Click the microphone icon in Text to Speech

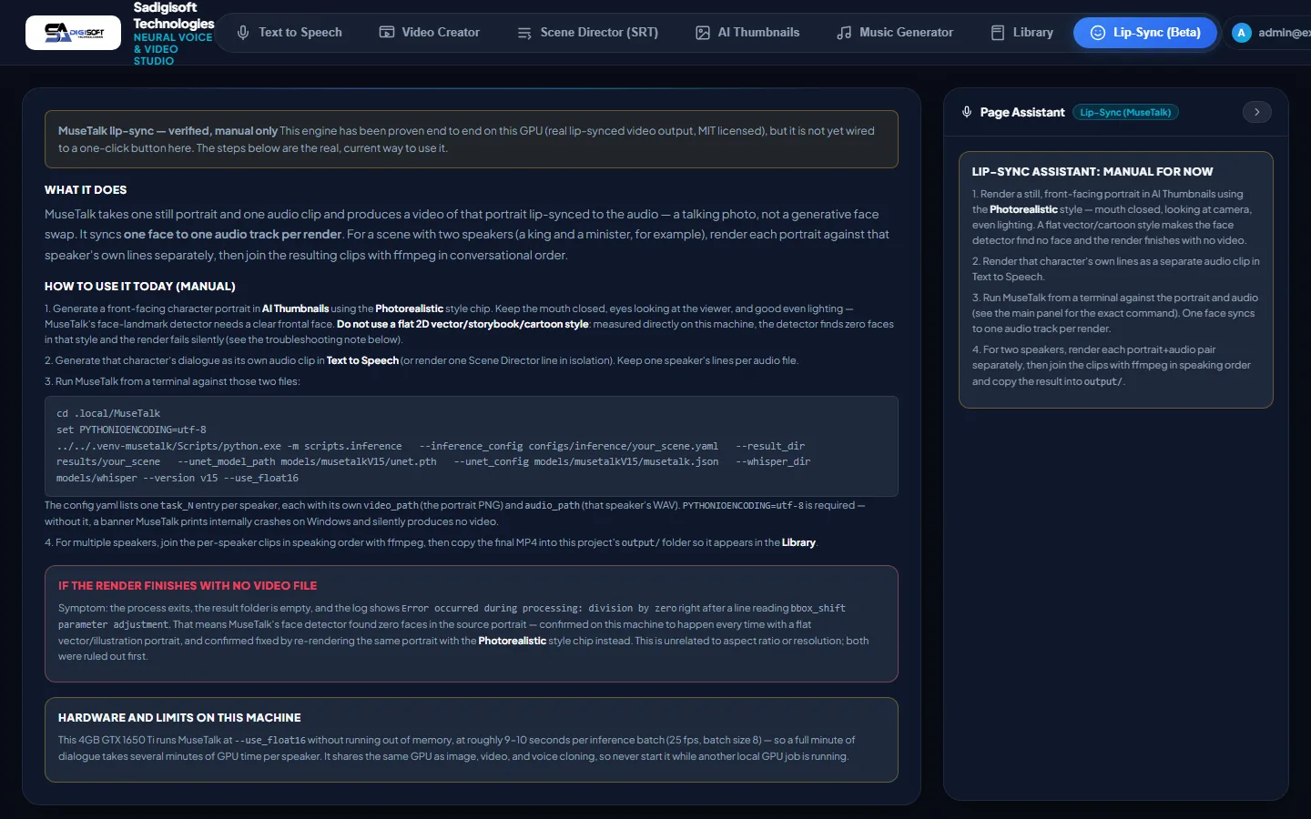[x=243, y=33]
